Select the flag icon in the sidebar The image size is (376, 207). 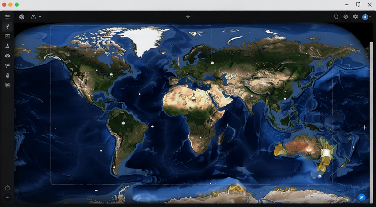8,65
